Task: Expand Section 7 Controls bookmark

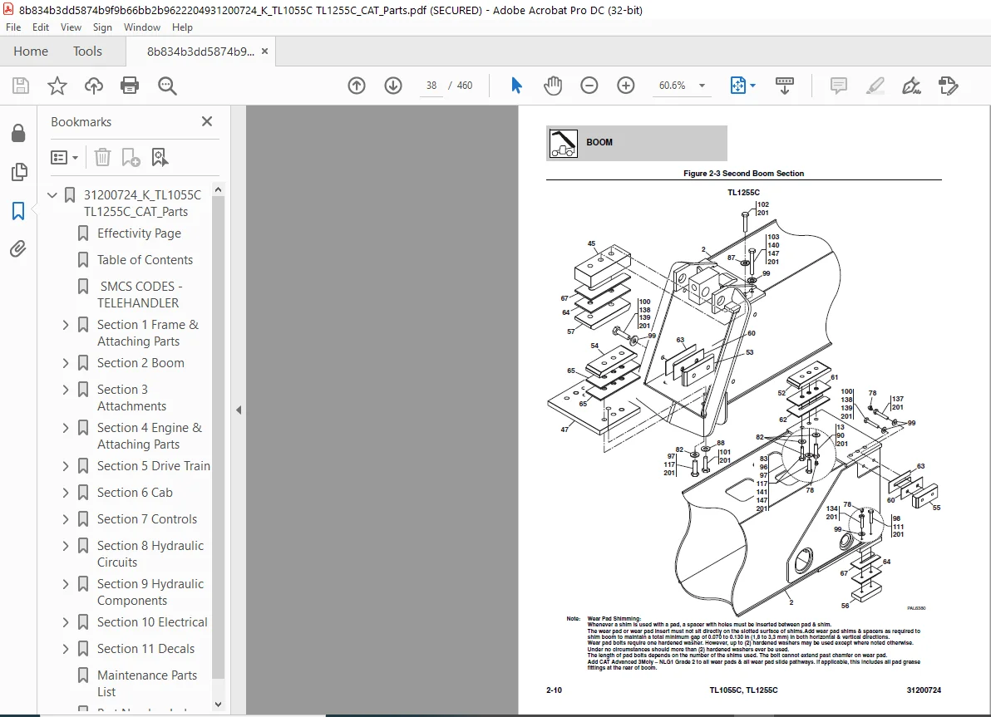Action: click(x=66, y=519)
